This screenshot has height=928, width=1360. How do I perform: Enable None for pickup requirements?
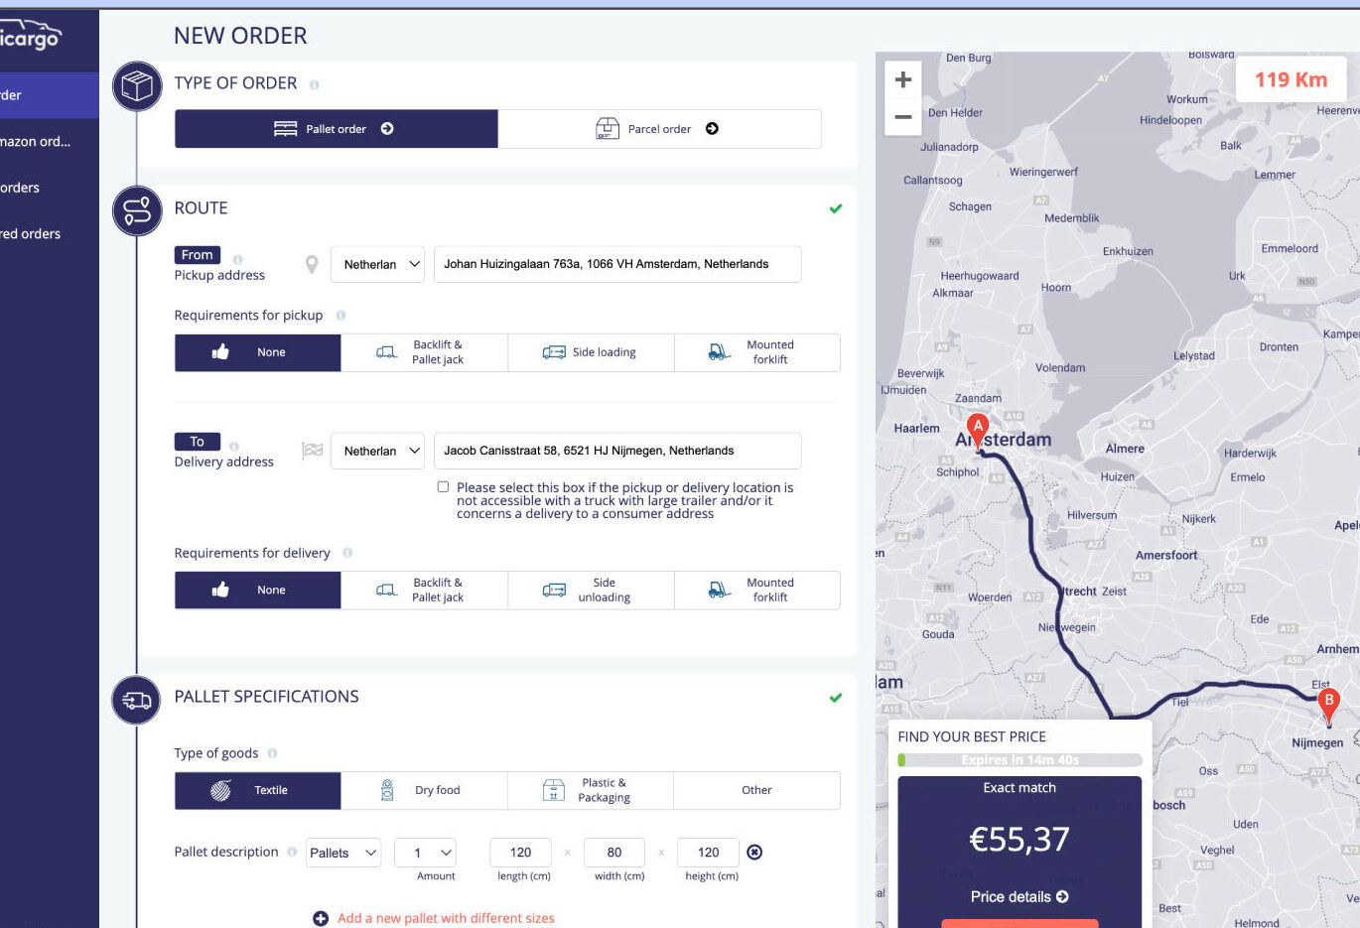coord(257,351)
